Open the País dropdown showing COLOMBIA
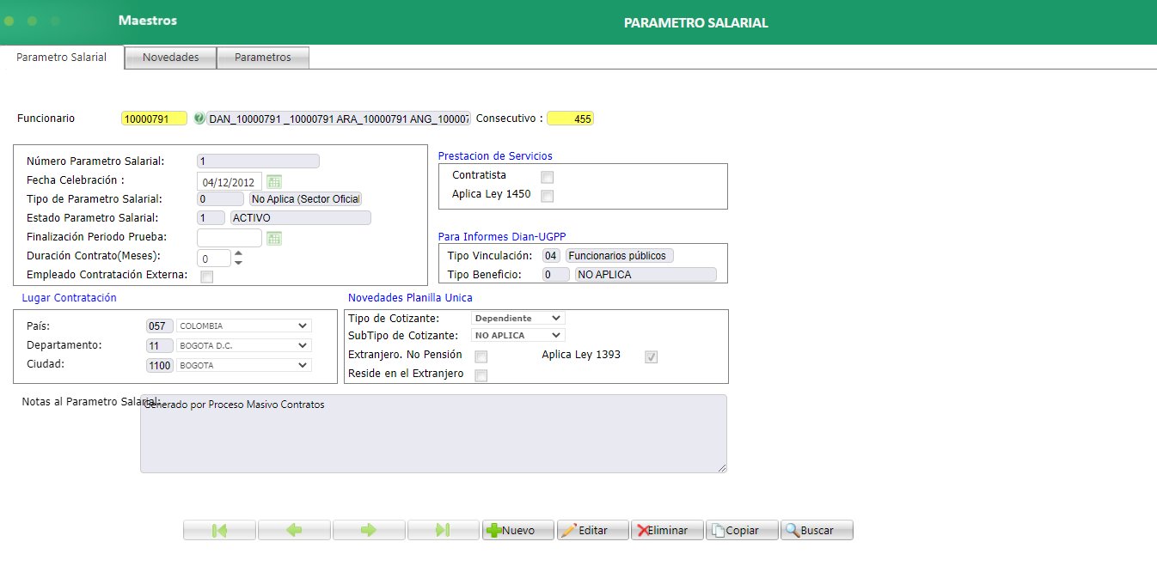 243,326
